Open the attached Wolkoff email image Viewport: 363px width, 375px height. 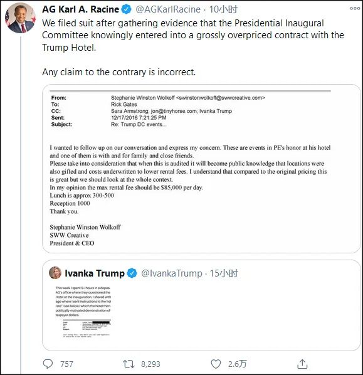201,169
